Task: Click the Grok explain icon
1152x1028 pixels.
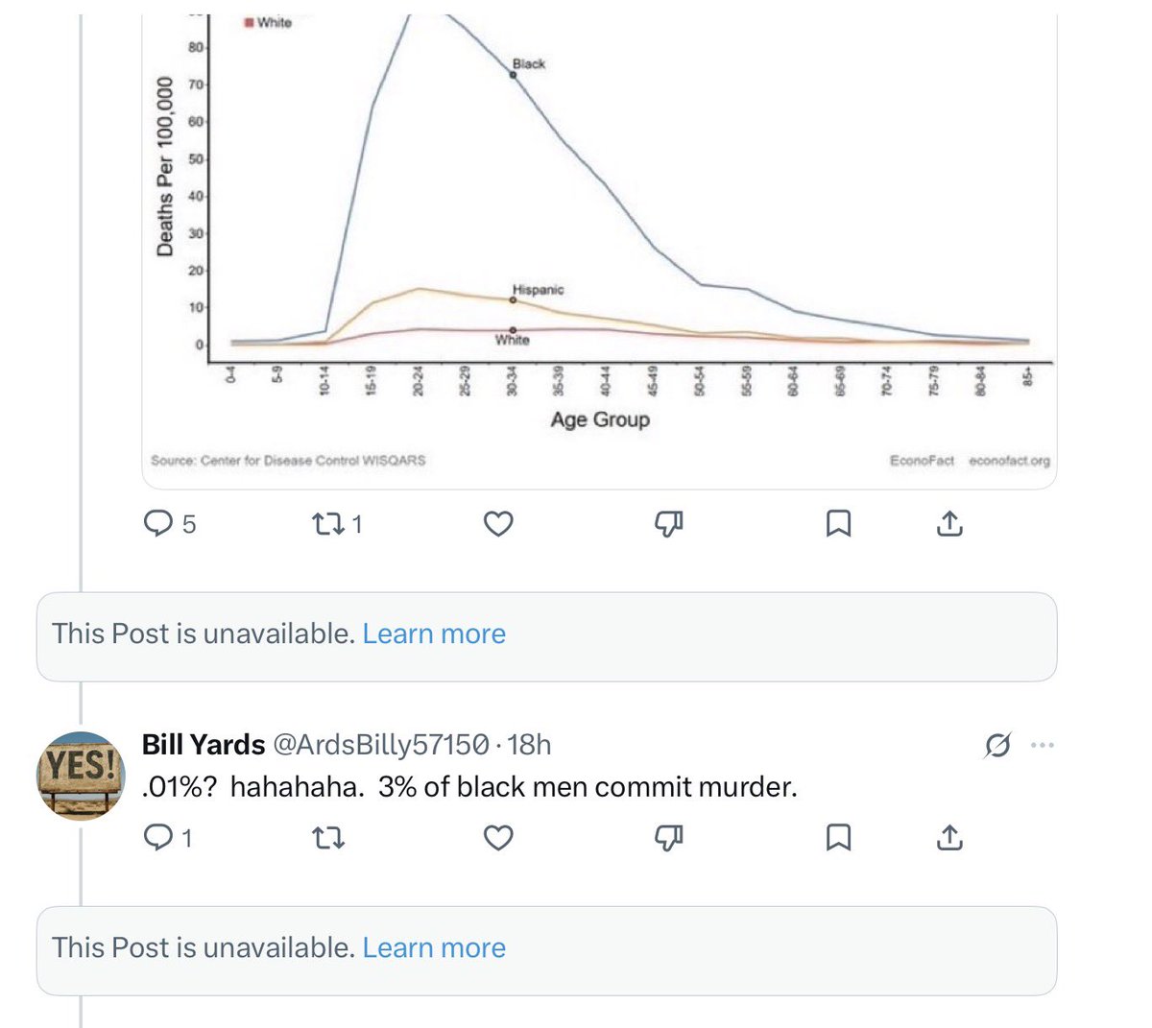Action: (x=997, y=745)
